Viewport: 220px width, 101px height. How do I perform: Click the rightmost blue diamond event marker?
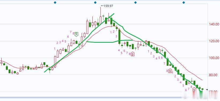pos(184,2)
